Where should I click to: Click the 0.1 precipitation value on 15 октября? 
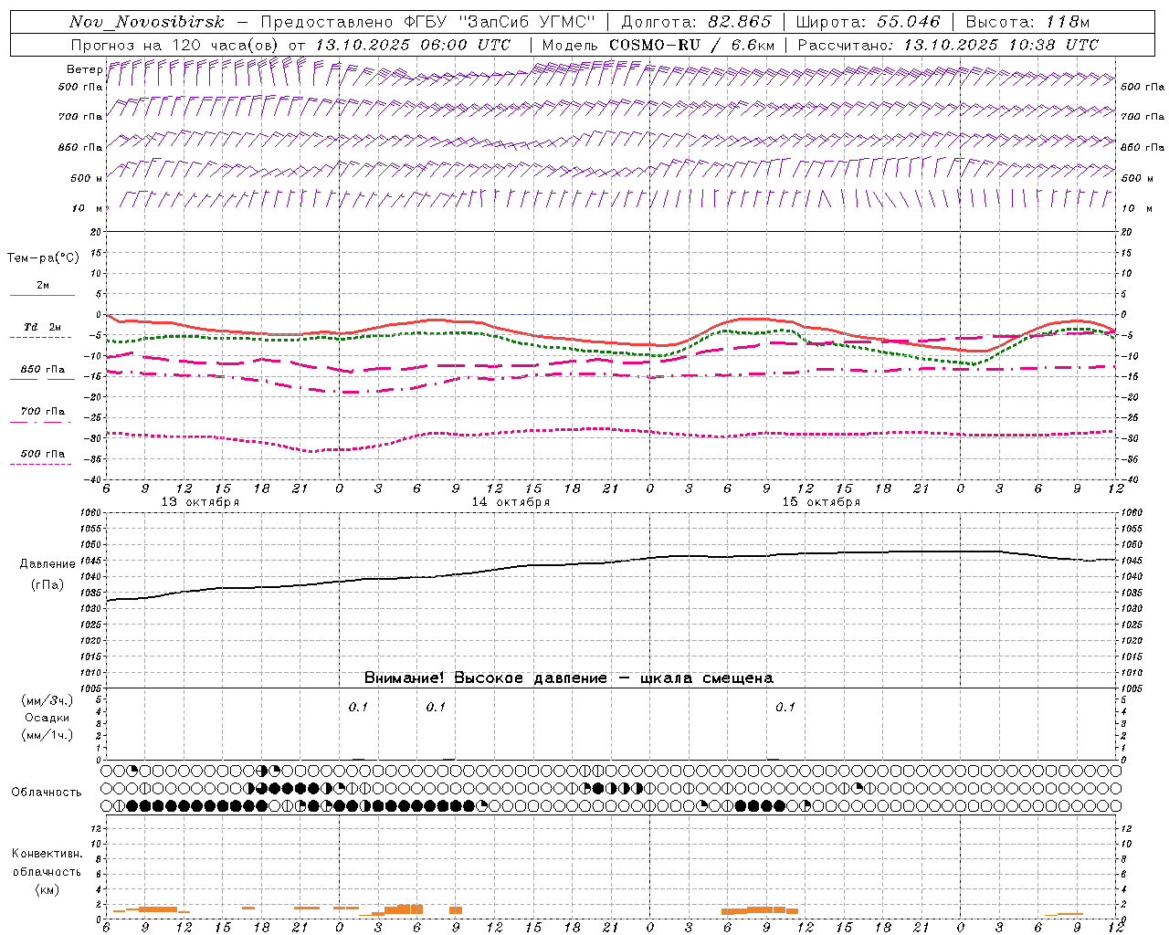[x=785, y=707]
